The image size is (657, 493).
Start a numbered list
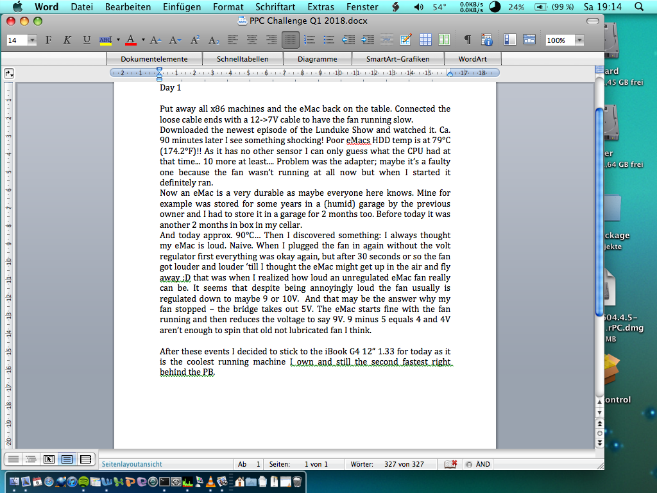pos(309,40)
